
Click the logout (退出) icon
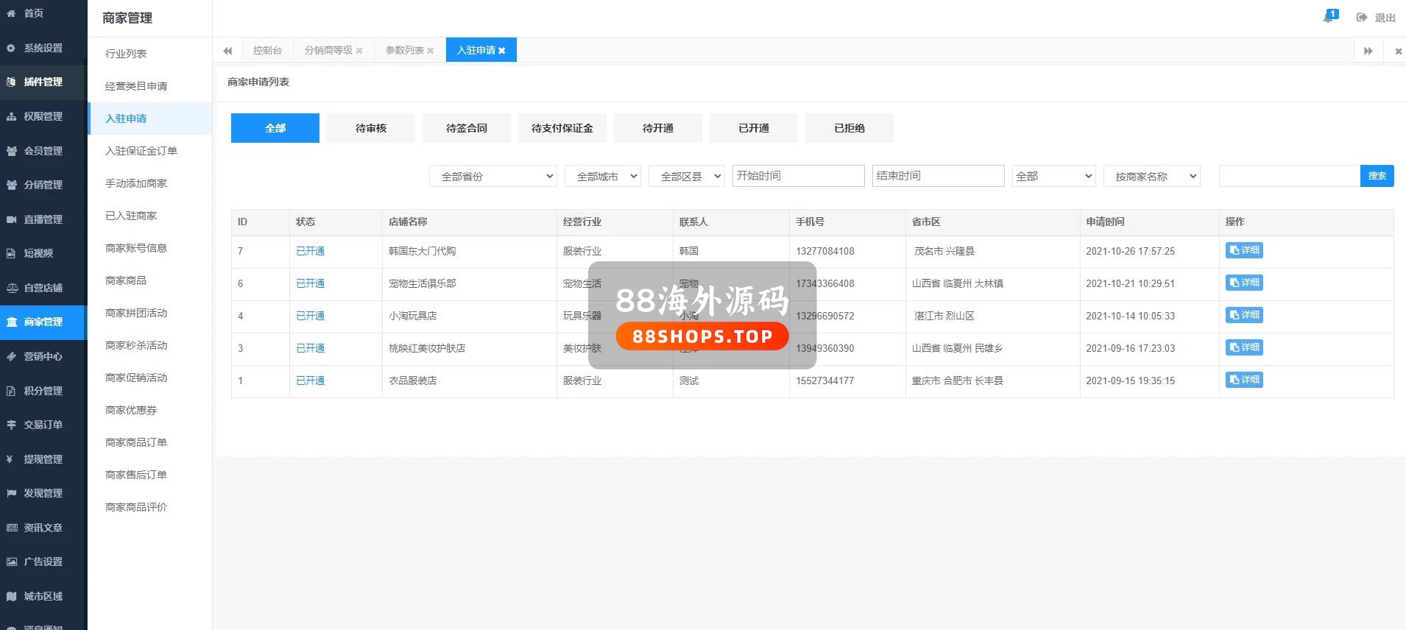pos(1362,17)
